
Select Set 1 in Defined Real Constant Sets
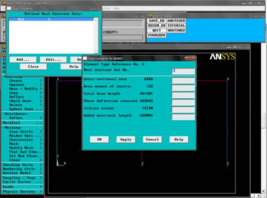click(51, 19)
